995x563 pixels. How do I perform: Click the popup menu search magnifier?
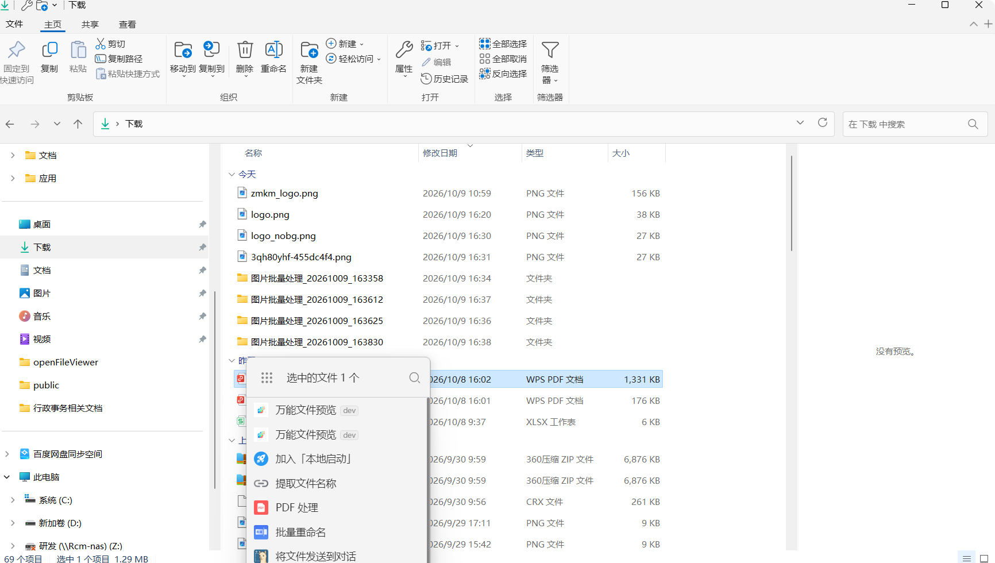415,377
